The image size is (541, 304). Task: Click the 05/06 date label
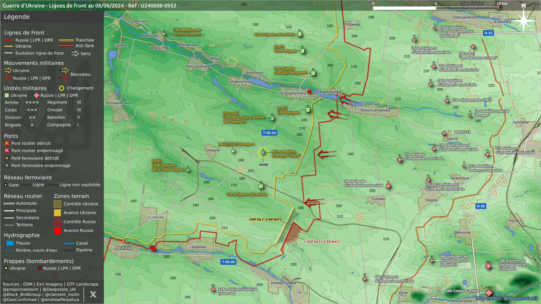point(264,165)
